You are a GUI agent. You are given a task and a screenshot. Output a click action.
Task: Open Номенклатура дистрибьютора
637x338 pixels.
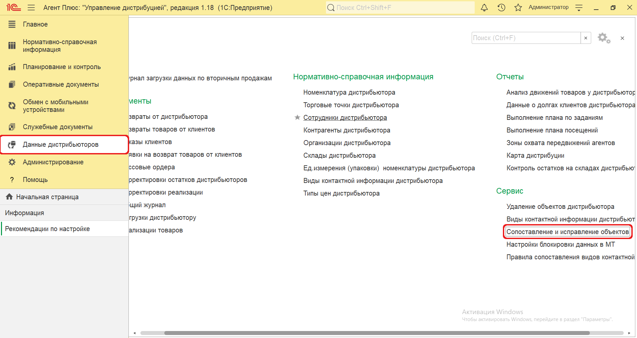tap(349, 92)
